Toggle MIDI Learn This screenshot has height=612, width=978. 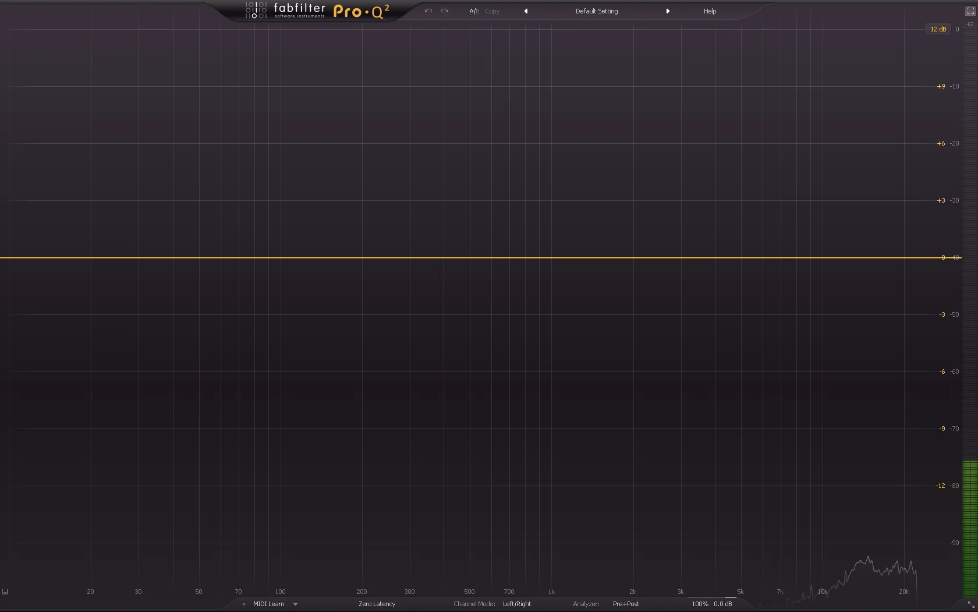pos(268,604)
